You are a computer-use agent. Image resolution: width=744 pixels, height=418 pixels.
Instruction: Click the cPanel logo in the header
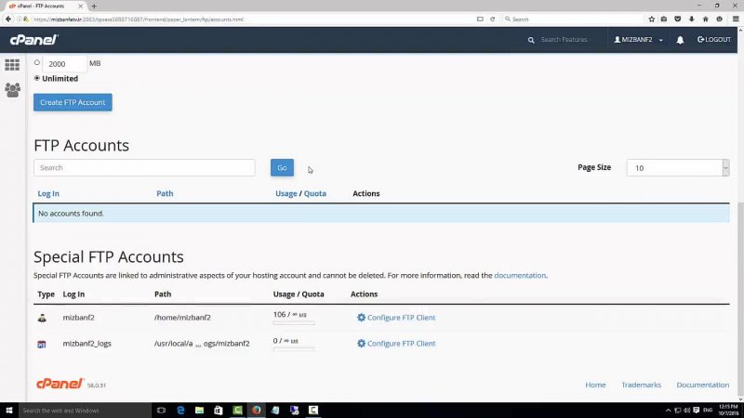coord(33,40)
